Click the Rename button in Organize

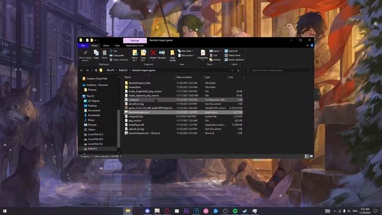[x=162, y=54]
